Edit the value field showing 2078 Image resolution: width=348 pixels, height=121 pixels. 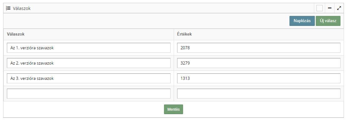[x=258, y=48]
